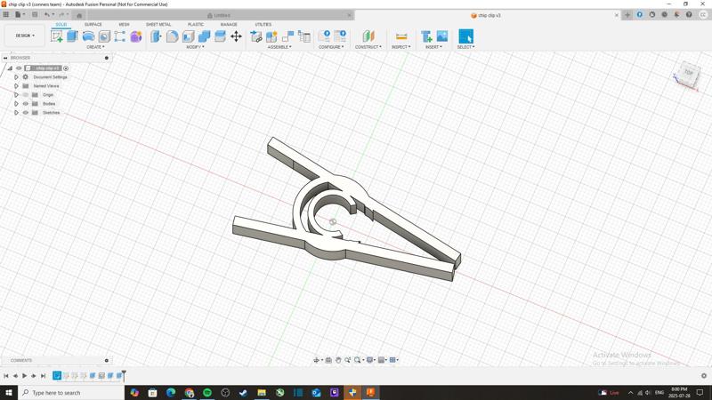The height and width of the screenshot is (400, 712).
Task: Expand the Named Views node
Action: point(16,86)
